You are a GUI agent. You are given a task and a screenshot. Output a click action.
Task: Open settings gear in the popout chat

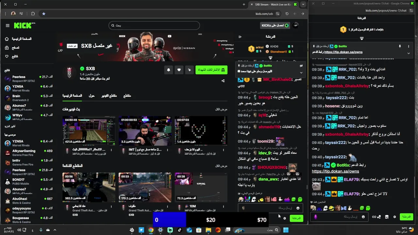(394, 217)
